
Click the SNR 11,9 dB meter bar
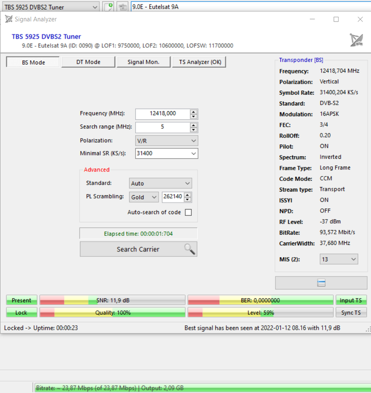(112, 300)
